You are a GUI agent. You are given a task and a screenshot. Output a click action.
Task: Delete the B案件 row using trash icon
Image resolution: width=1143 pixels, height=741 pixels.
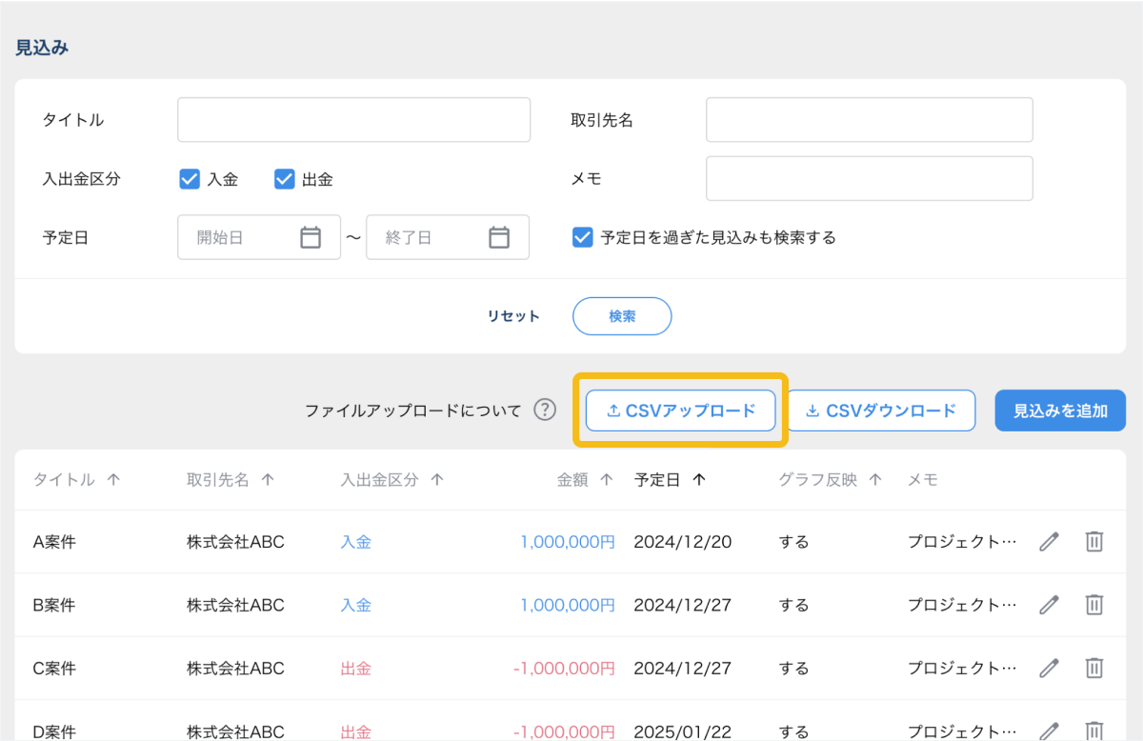[1094, 605]
